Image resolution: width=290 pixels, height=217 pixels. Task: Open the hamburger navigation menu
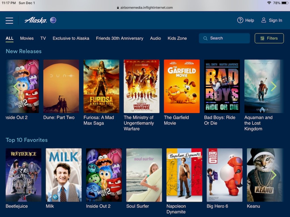pyautogui.click(x=9, y=21)
